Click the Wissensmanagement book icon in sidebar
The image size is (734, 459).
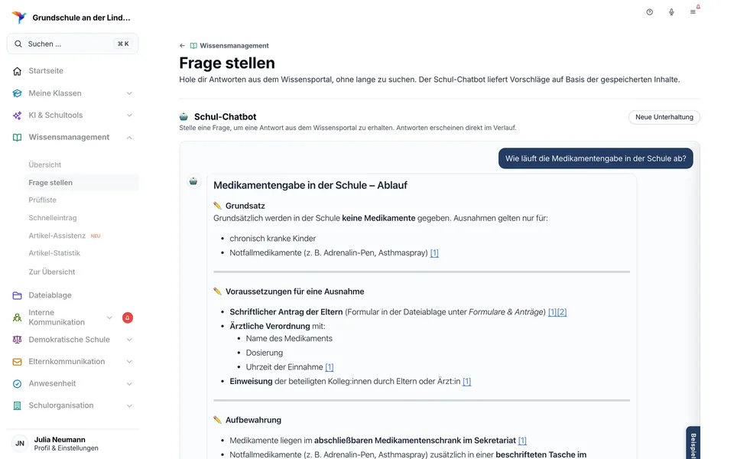click(18, 137)
